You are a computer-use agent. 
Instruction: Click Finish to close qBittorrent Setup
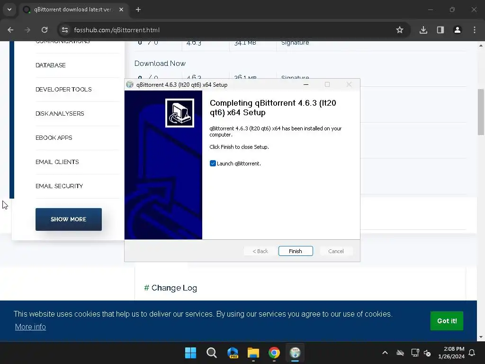click(x=296, y=251)
